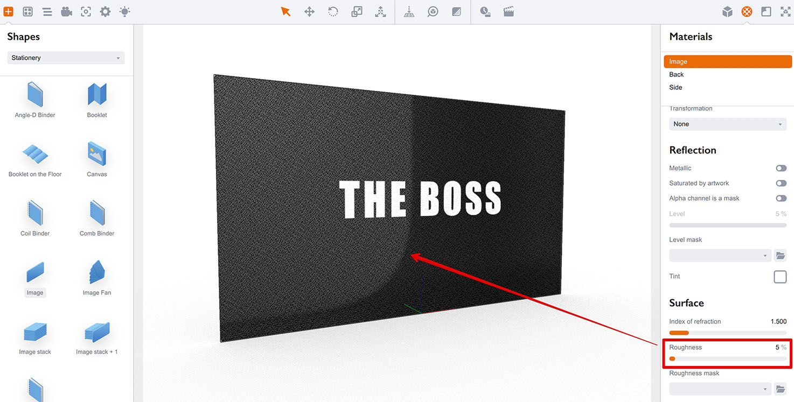
Task: Click the scene lighting bulb icon
Action: pyautogui.click(x=124, y=11)
